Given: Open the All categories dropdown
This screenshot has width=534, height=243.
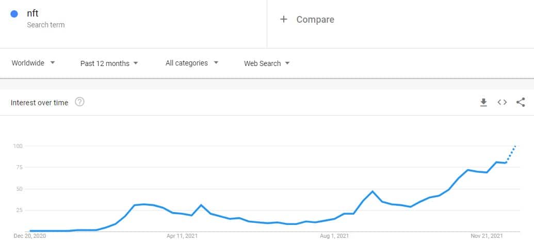Looking at the screenshot, I should [192, 63].
